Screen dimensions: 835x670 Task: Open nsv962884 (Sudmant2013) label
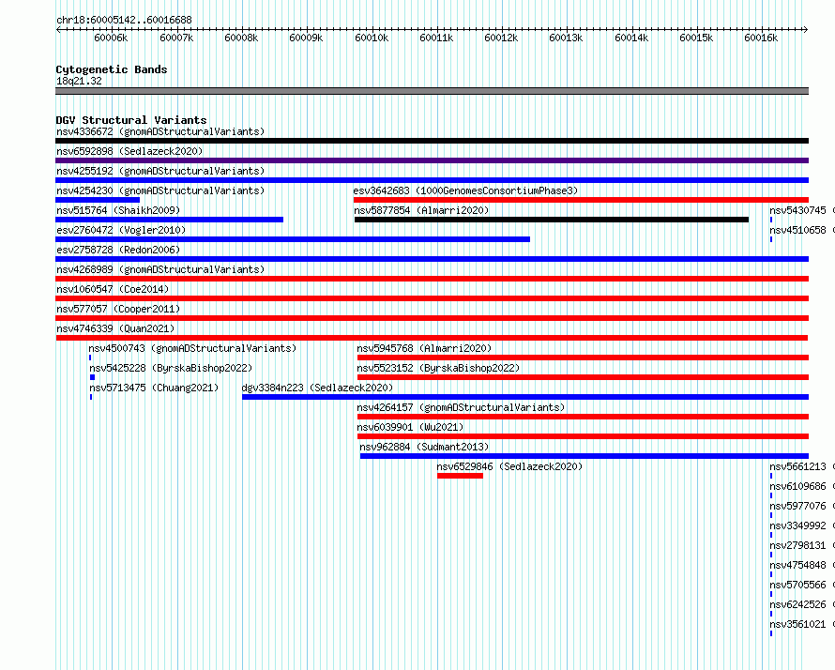tap(424, 447)
